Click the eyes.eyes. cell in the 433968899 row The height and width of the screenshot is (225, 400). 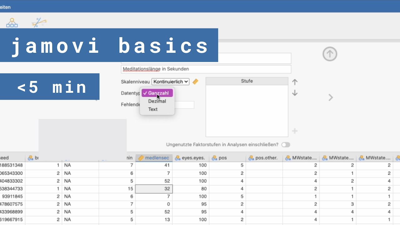(191, 212)
